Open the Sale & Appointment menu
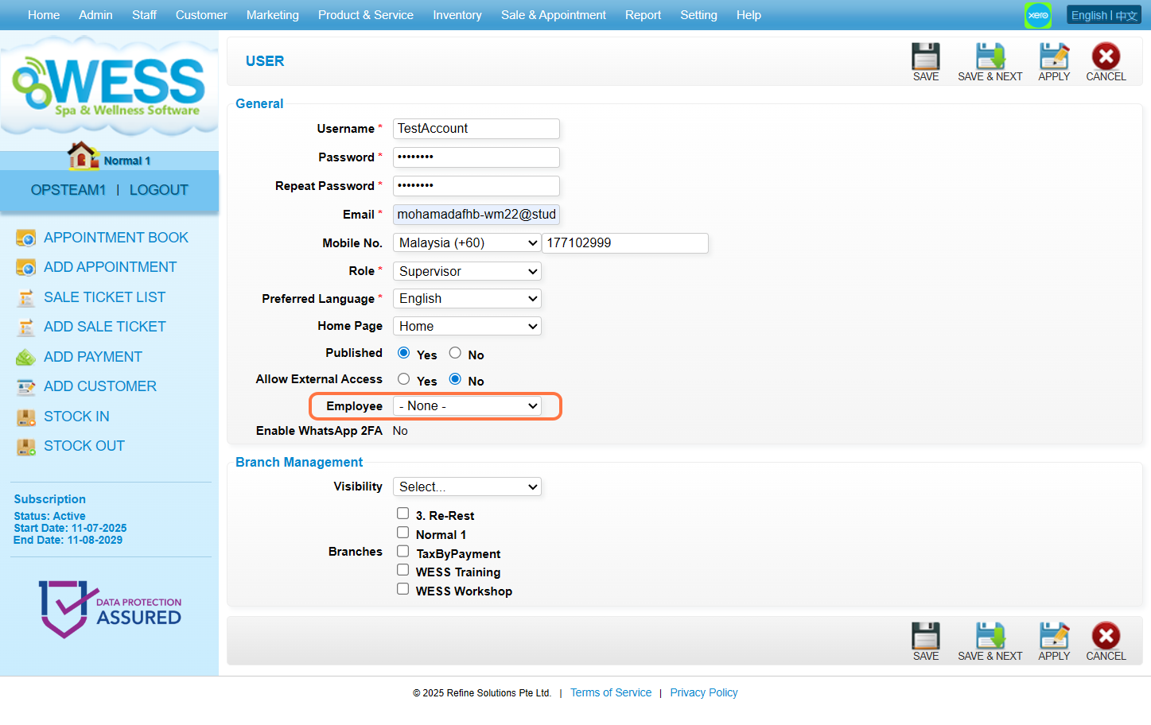1151x725 pixels. pos(553,15)
